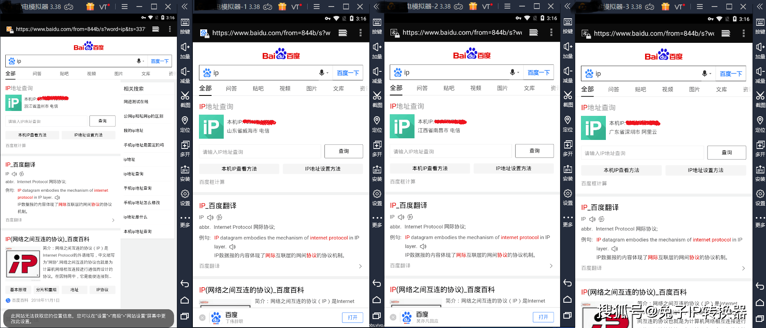Raise volume (加量) in first emulator sidebar

click(x=185, y=51)
